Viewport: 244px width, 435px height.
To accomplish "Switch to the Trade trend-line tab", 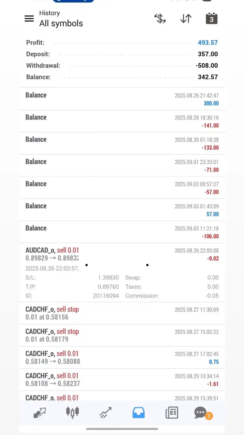I will coord(106,412).
